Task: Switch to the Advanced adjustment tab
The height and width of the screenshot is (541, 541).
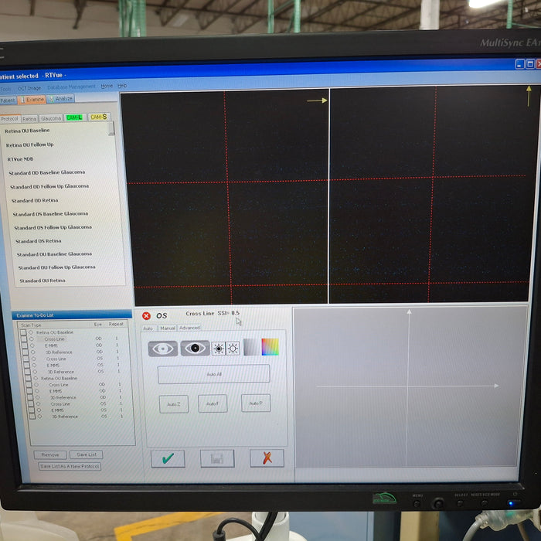Action: coord(189,328)
